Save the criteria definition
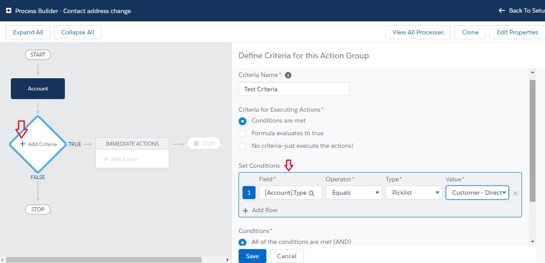The width and height of the screenshot is (545, 263). coord(252,256)
